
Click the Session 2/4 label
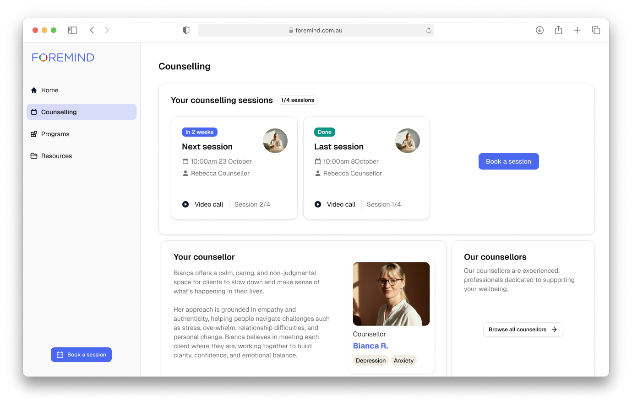click(252, 204)
